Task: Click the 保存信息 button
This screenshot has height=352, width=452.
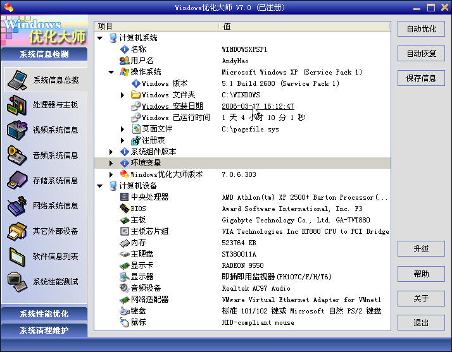Action: click(421, 78)
